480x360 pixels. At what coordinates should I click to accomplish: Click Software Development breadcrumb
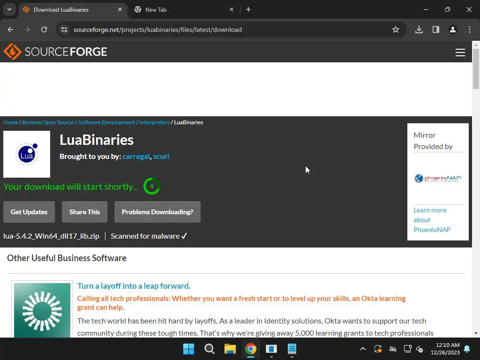point(106,122)
